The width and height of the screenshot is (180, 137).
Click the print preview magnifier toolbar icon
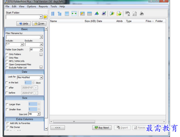coord(135,14)
